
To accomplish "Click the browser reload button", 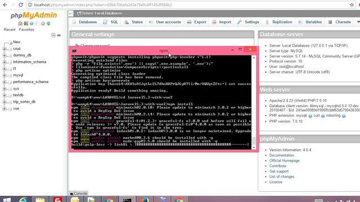I will (21, 5).
